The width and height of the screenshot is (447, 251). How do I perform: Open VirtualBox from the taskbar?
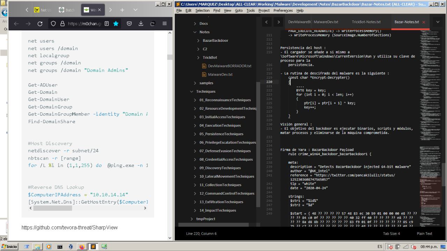click(71, 246)
